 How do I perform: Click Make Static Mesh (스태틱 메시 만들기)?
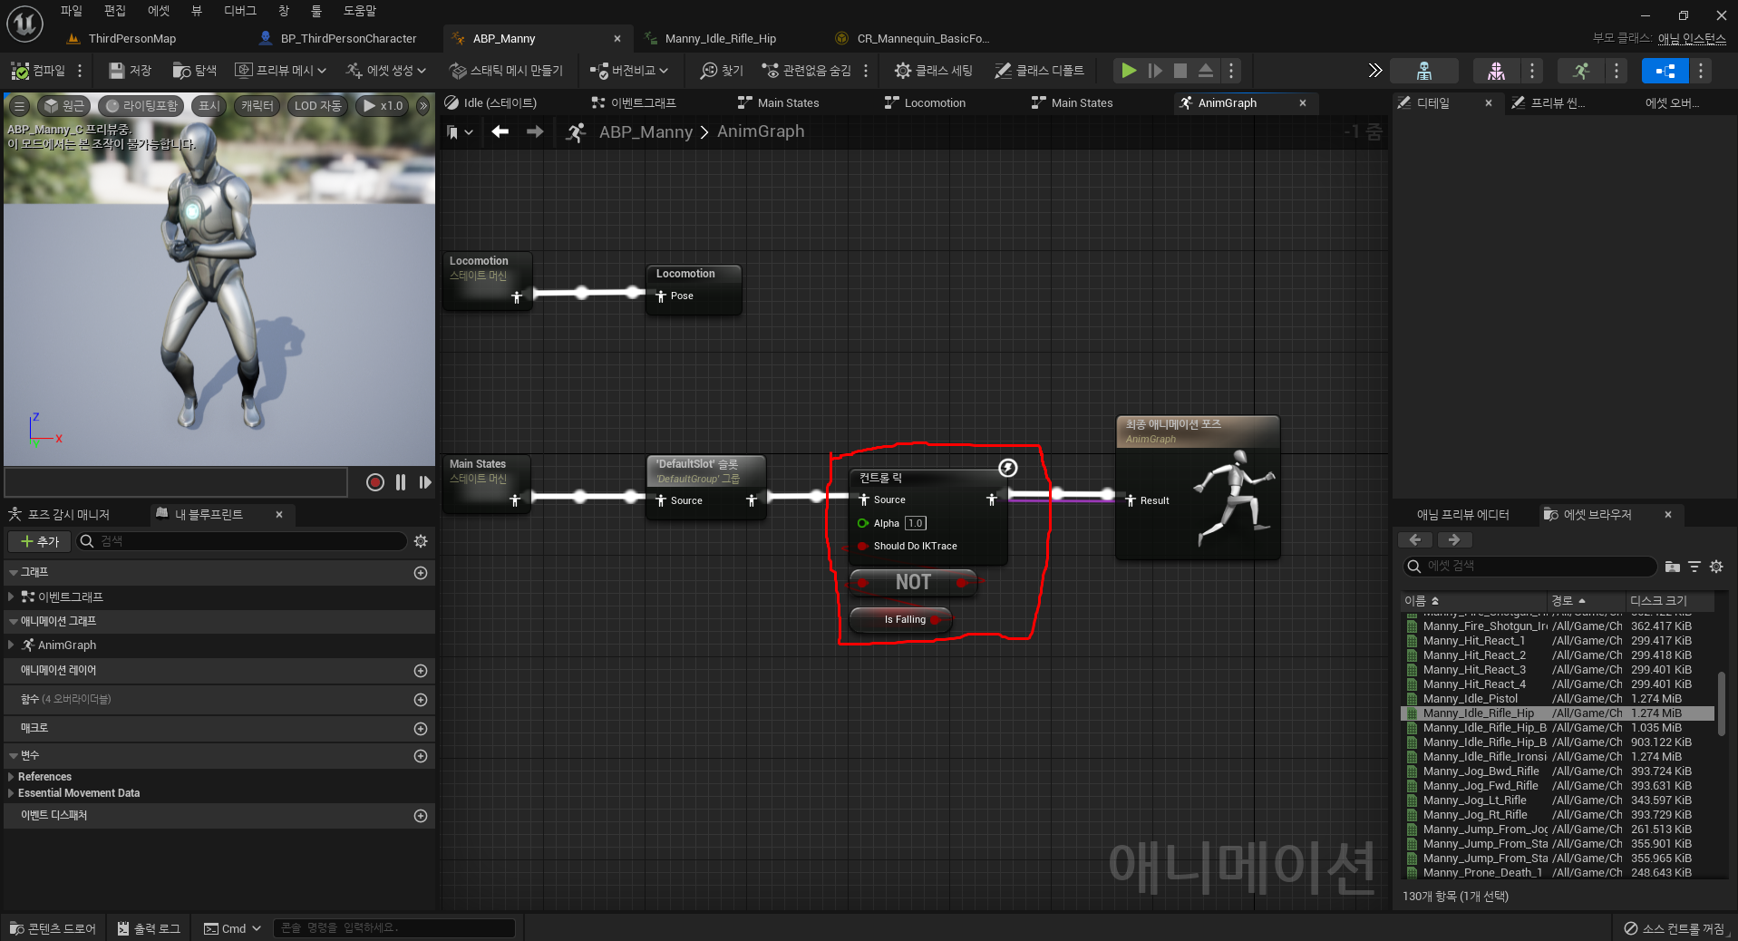click(x=507, y=71)
